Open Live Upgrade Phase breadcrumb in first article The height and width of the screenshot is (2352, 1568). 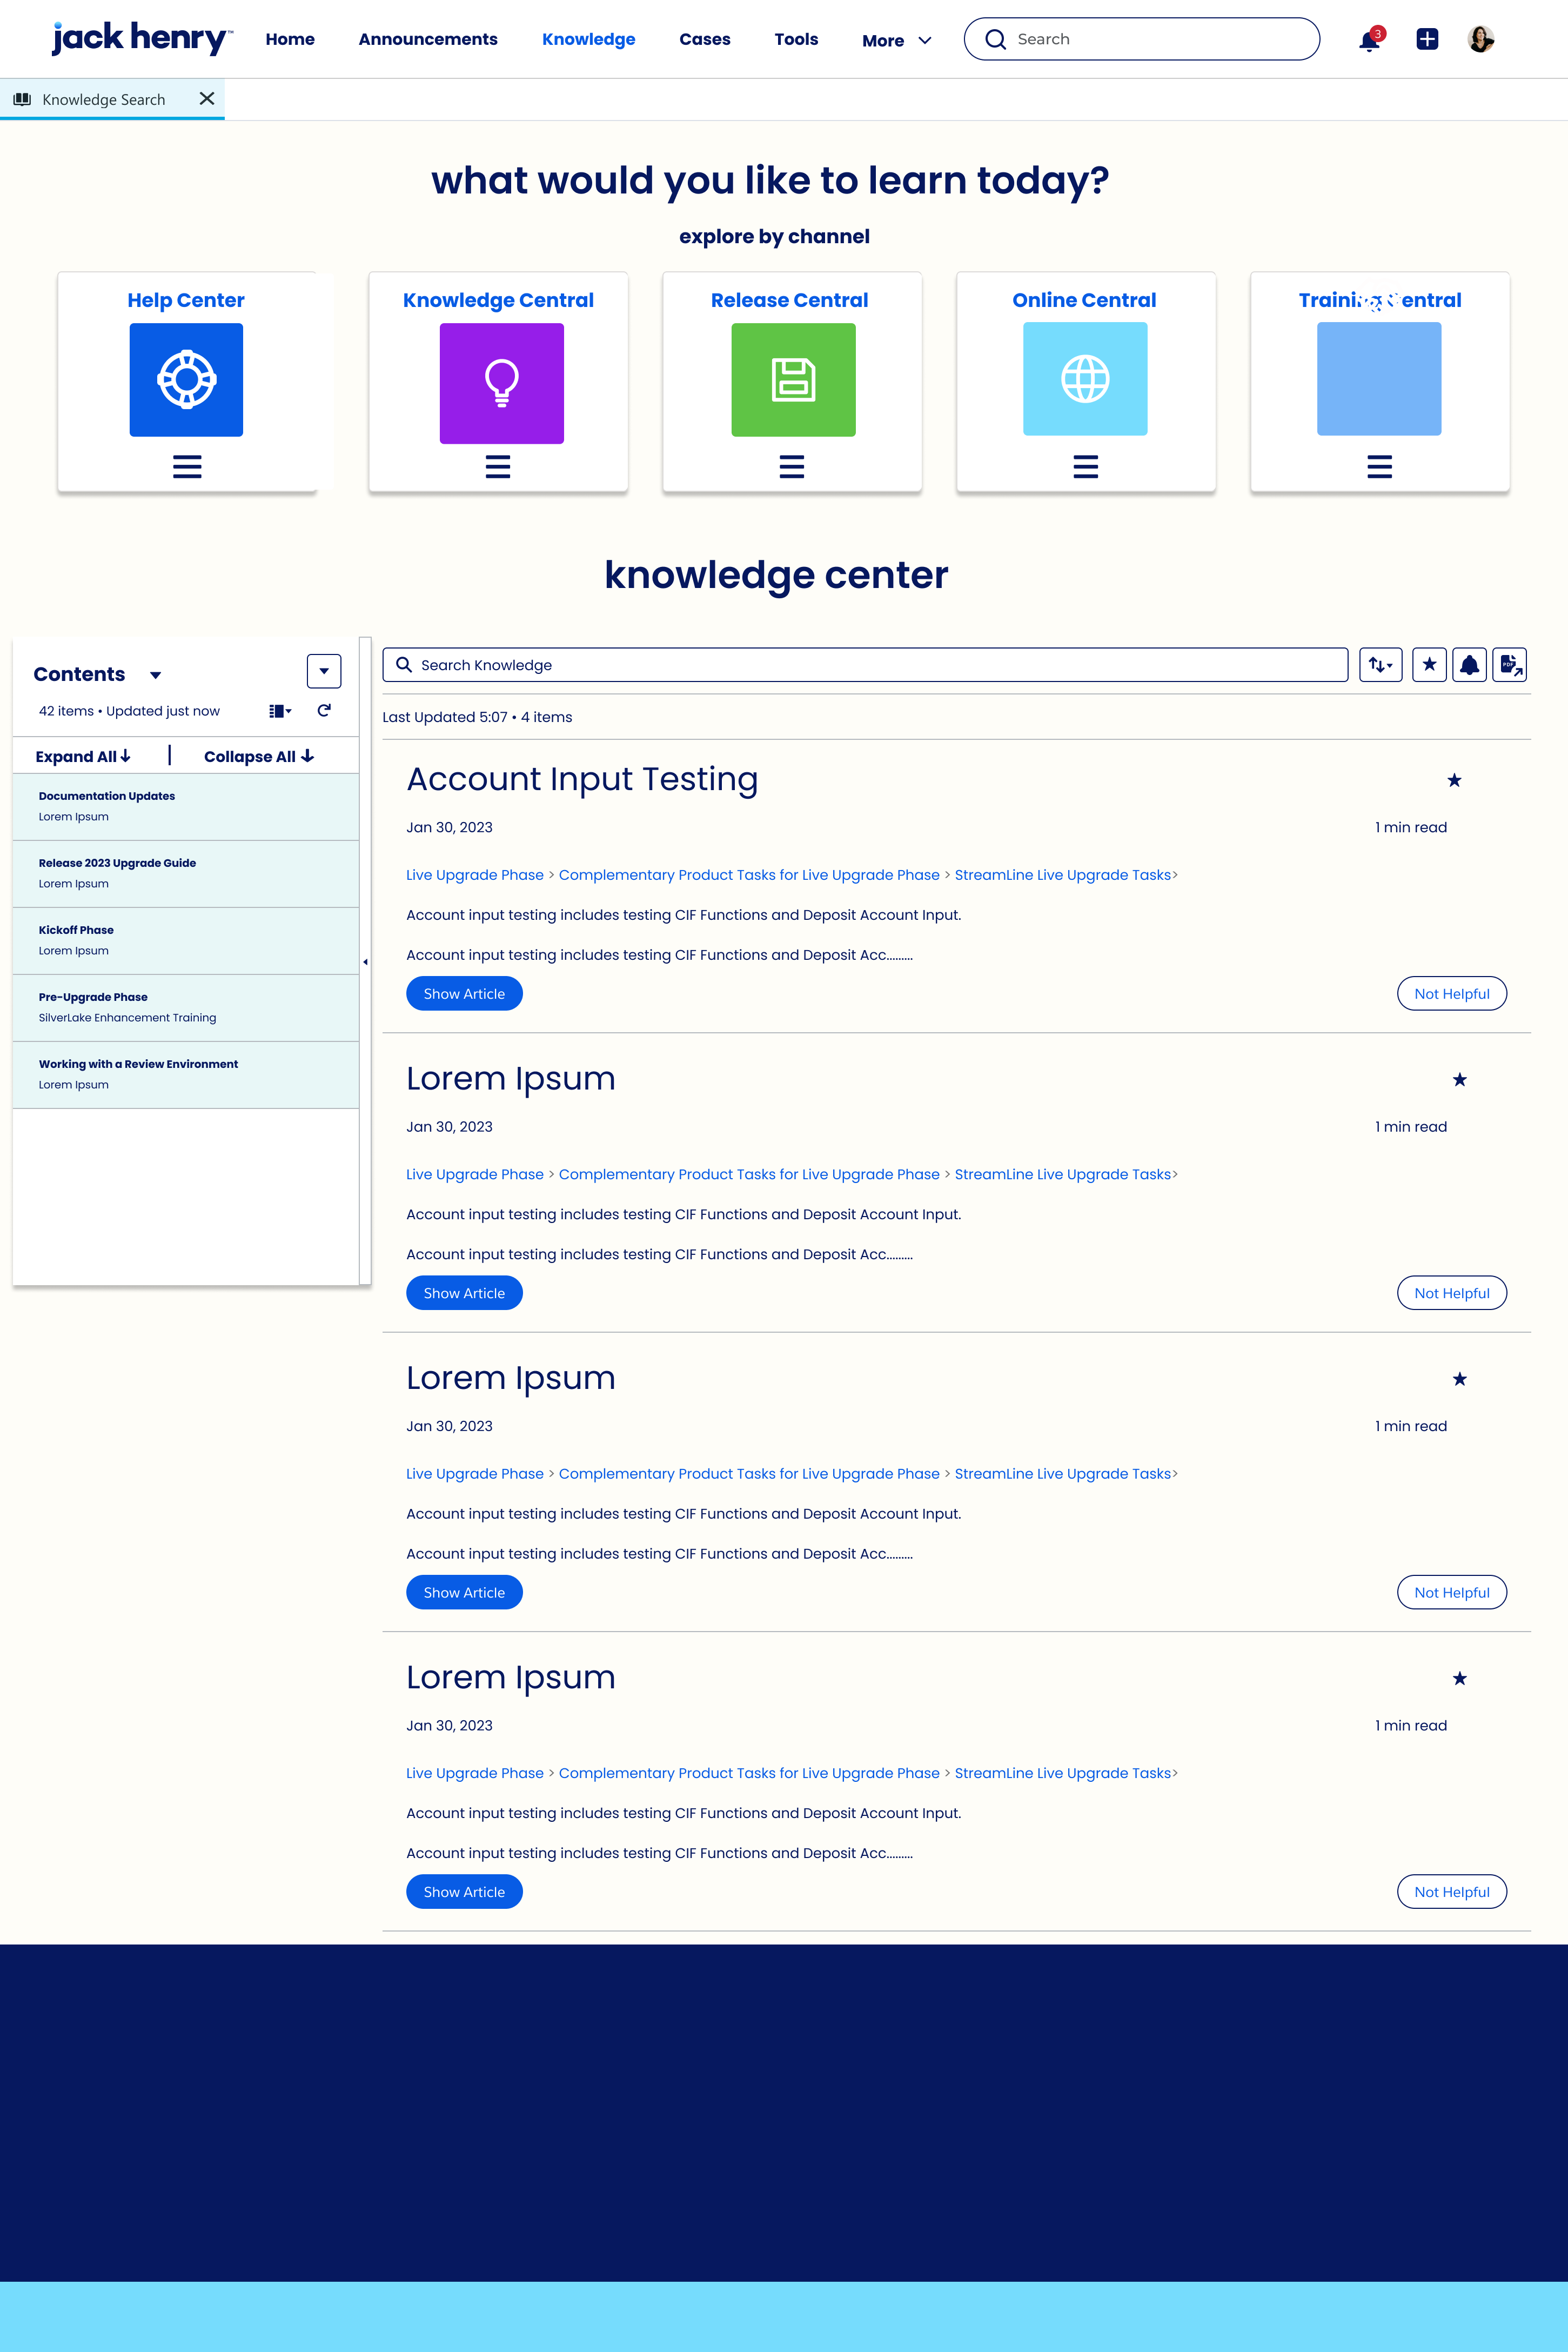(475, 875)
